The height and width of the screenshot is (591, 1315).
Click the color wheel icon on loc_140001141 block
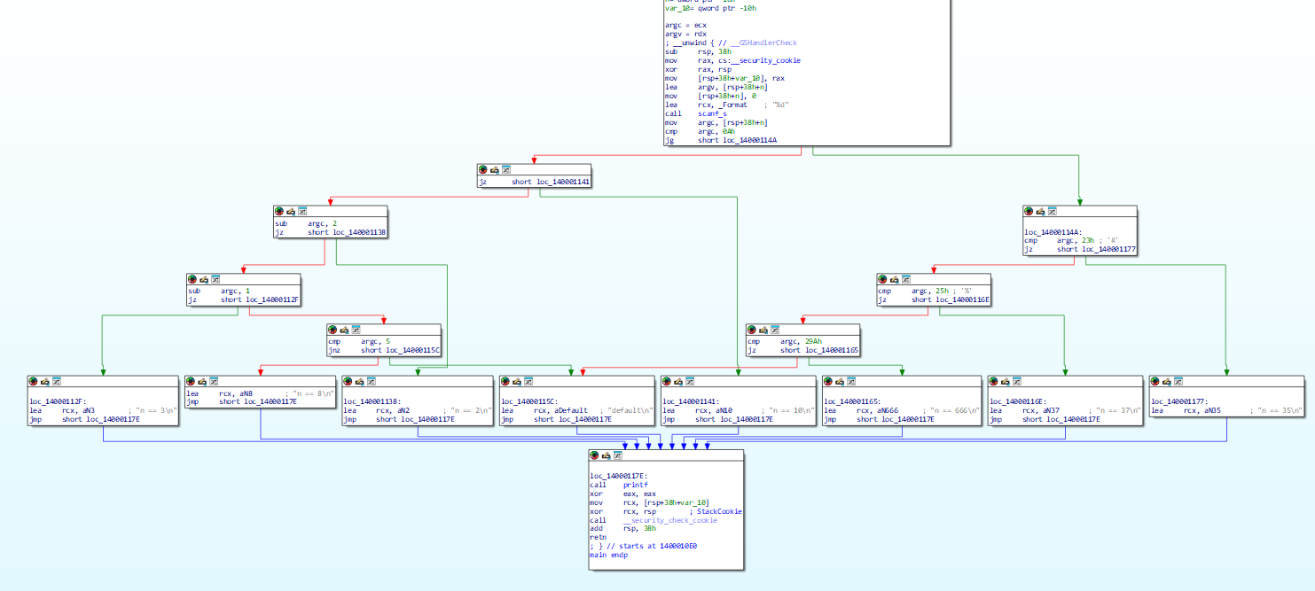667,381
